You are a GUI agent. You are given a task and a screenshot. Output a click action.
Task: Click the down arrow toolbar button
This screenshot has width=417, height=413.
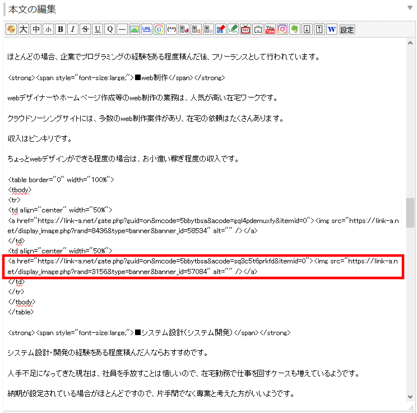tap(307, 29)
